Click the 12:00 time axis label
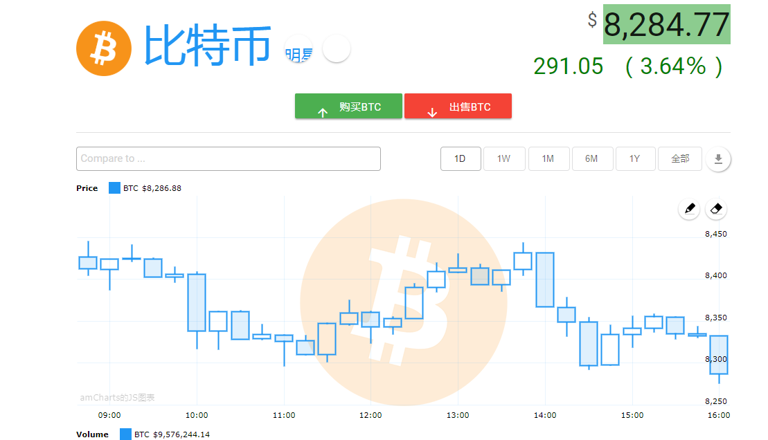Screen dimensions: 768x440 click(x=370, y=415)
